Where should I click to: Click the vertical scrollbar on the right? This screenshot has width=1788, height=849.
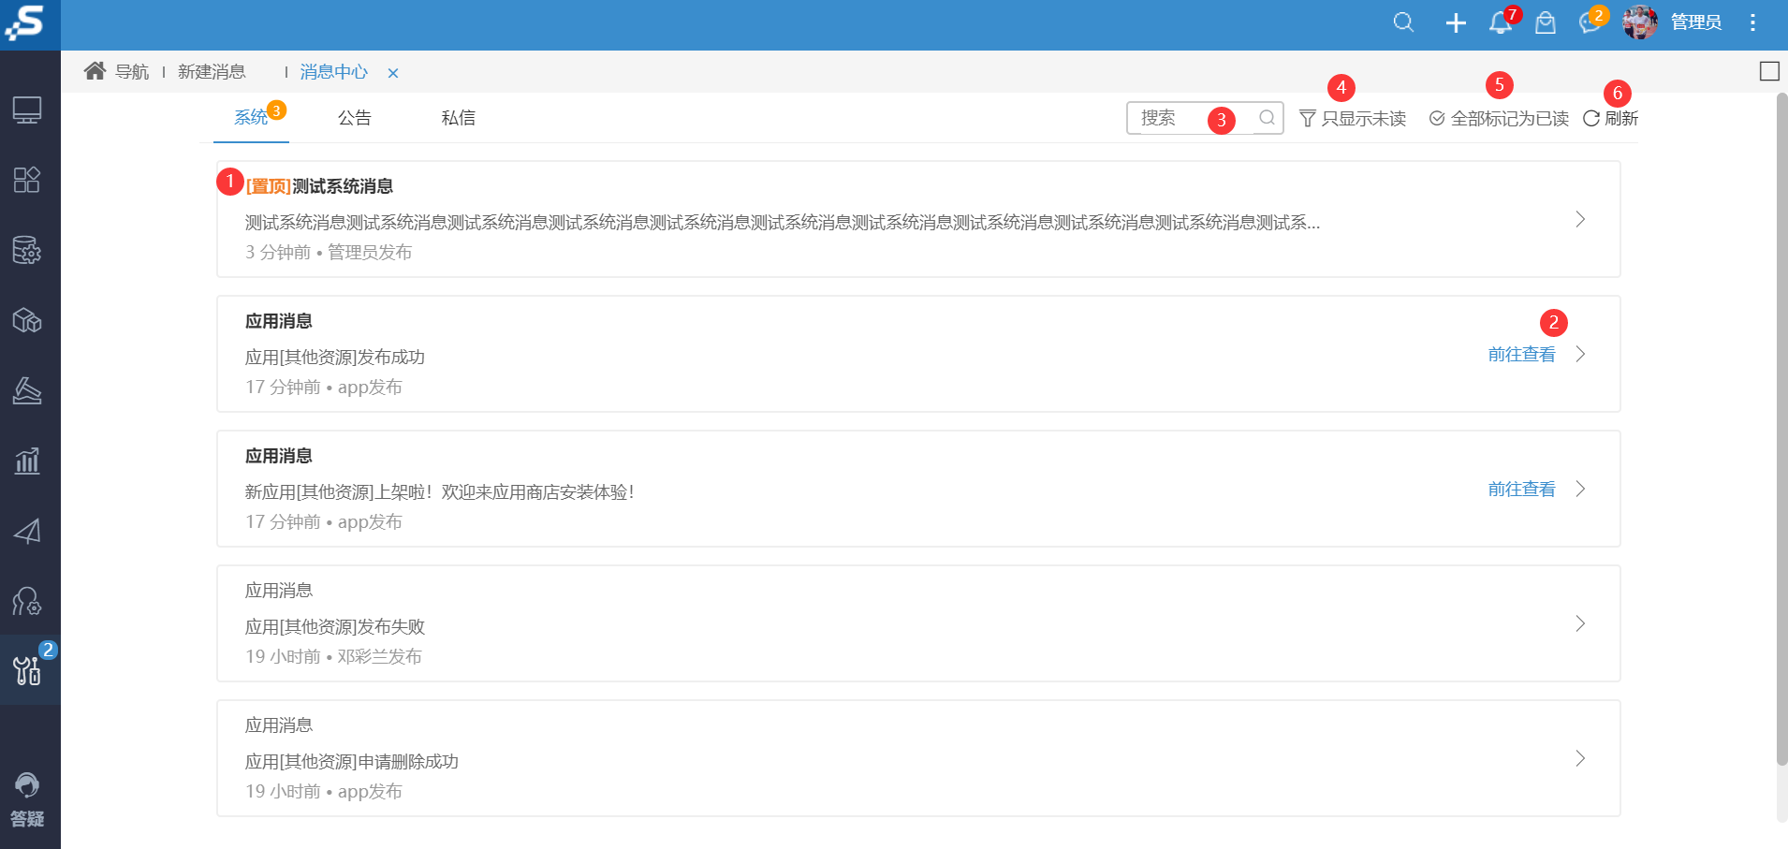pos(1781,429)
